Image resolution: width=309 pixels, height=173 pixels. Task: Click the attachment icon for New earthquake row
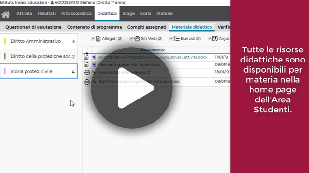[x=86, y=64]
